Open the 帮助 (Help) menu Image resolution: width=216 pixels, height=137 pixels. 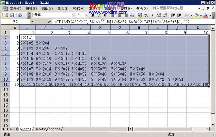(x=142, y=9)
